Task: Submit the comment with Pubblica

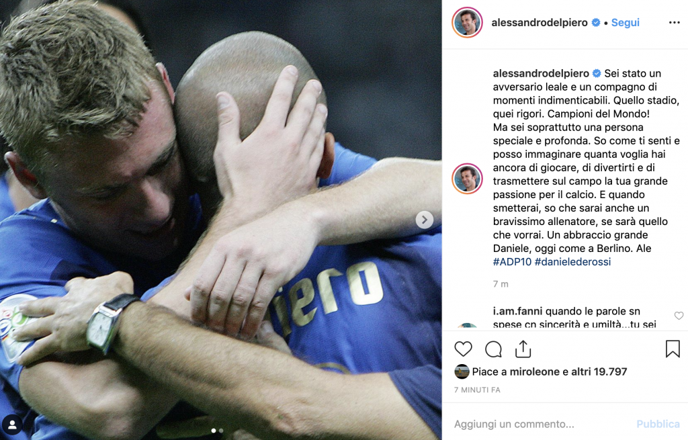Action: [658, 424]
